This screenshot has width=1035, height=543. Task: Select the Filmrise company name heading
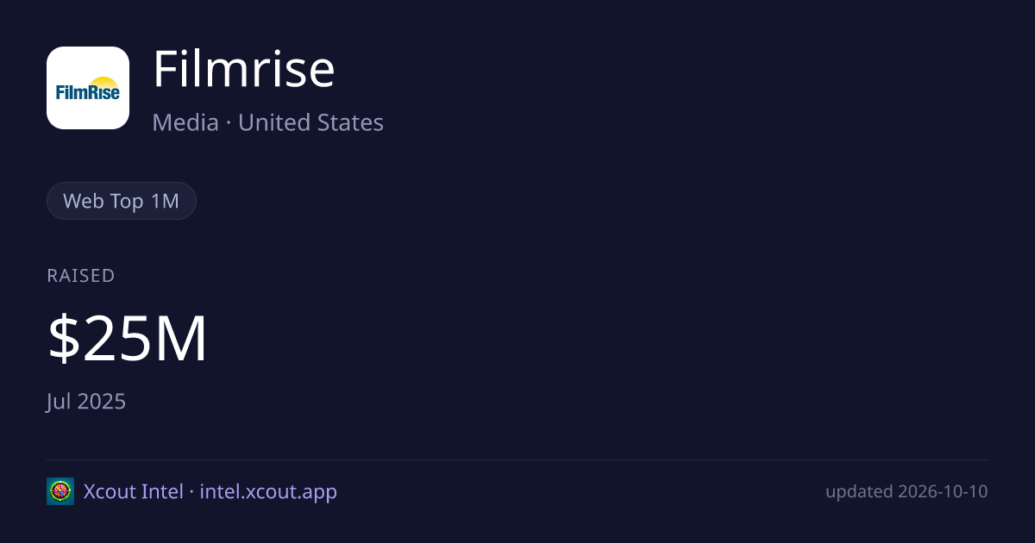click(x=243, y=69)
